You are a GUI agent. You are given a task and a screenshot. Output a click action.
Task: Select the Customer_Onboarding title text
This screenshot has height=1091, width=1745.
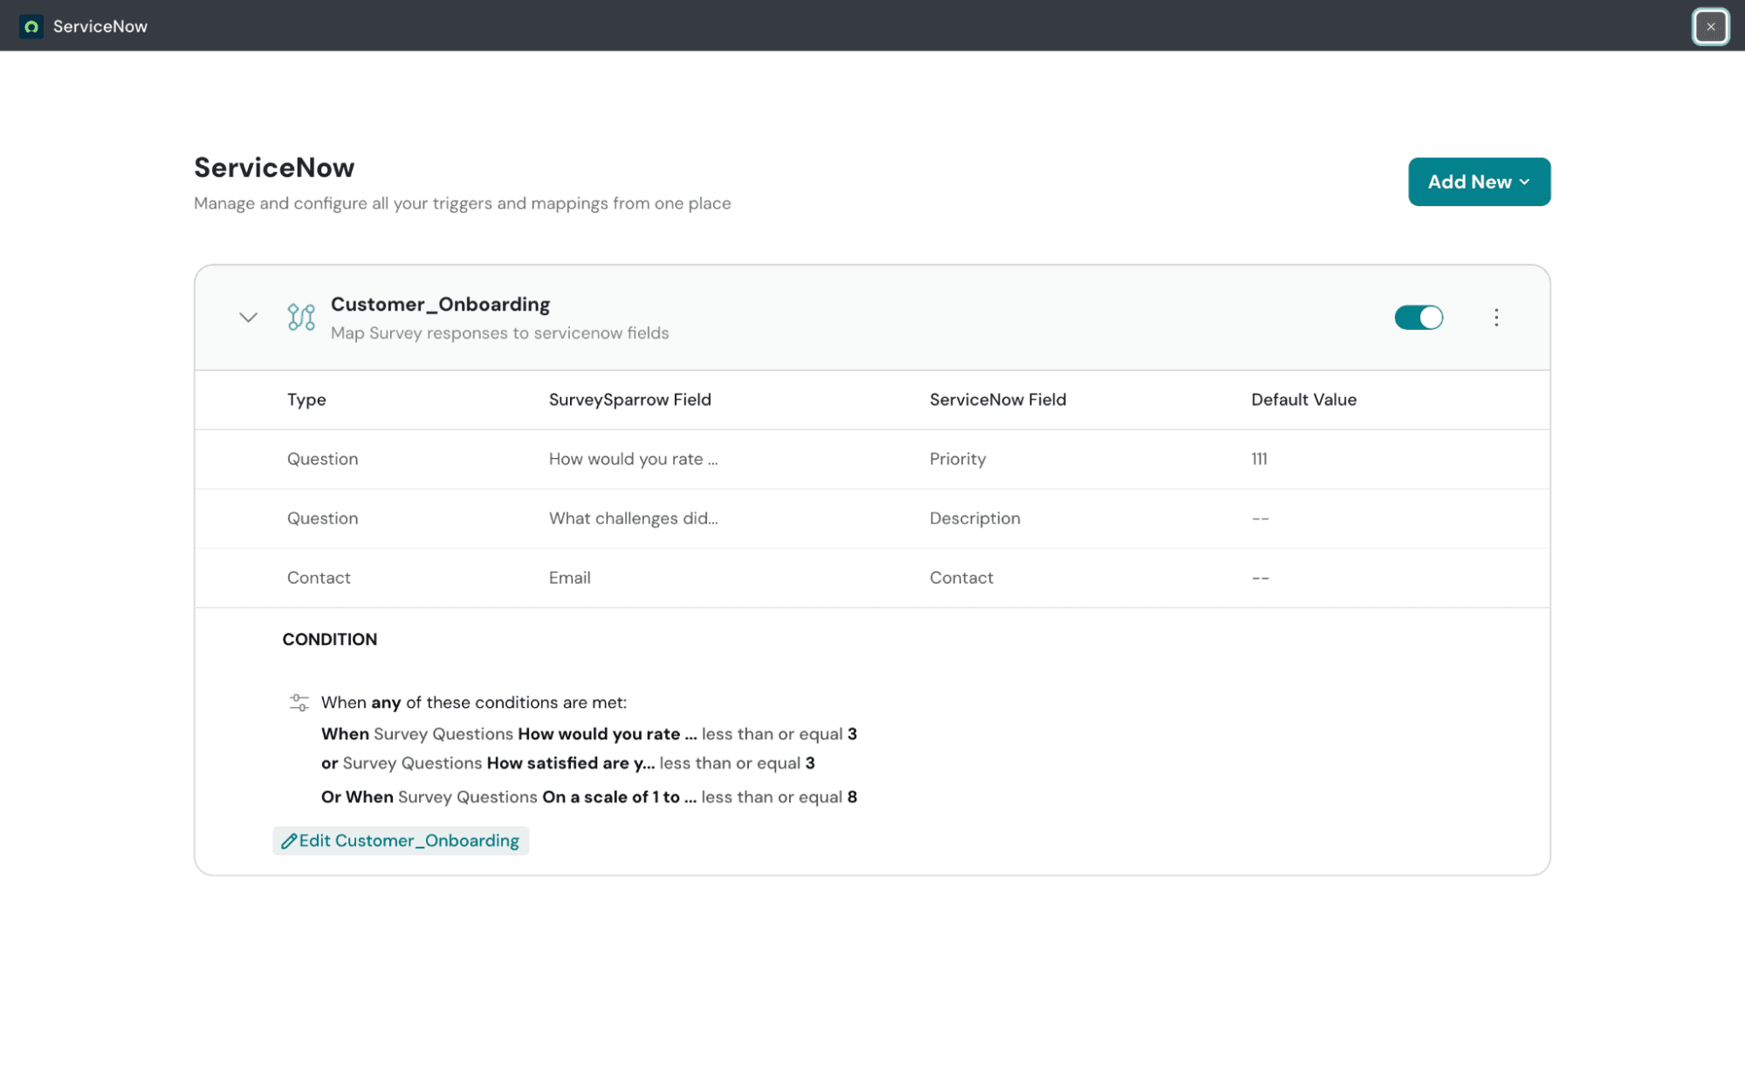tap(440, 305)
